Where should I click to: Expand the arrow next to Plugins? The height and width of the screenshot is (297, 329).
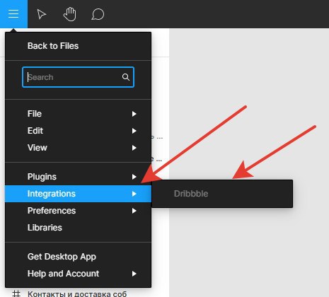134,177
